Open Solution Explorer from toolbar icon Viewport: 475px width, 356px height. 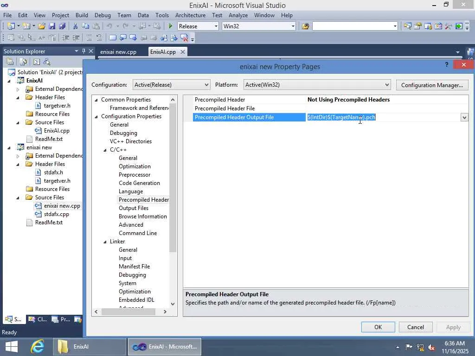407,26
